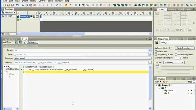Click the timeline frame 1 marker
196x110 pixels.
tap(41, 13)
